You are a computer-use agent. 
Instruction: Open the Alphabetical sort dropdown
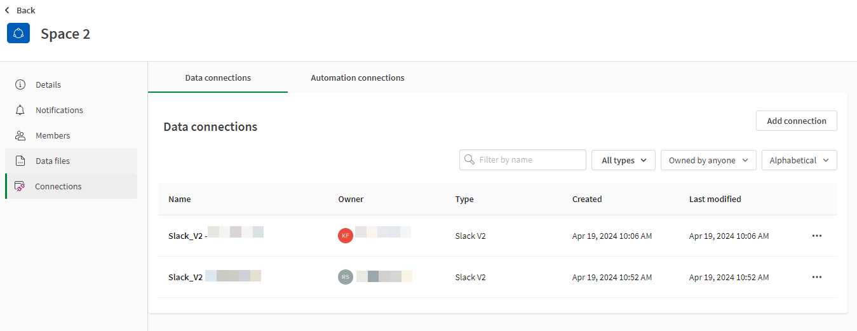[x=799, y=160]
